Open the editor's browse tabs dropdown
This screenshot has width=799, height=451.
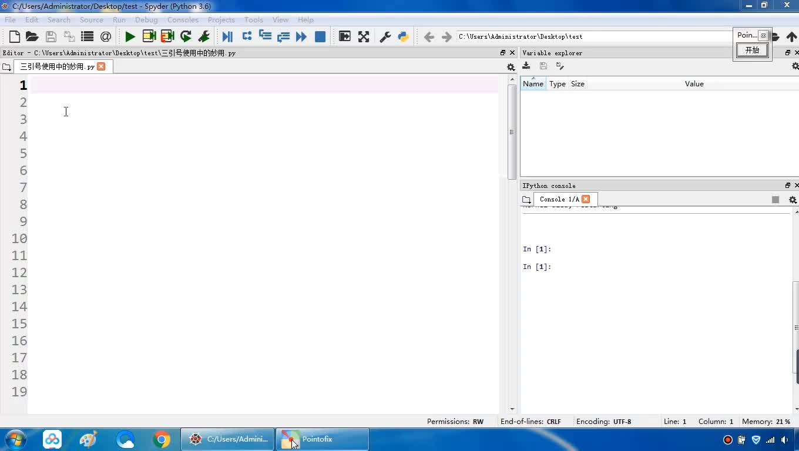tap(6, 67)
